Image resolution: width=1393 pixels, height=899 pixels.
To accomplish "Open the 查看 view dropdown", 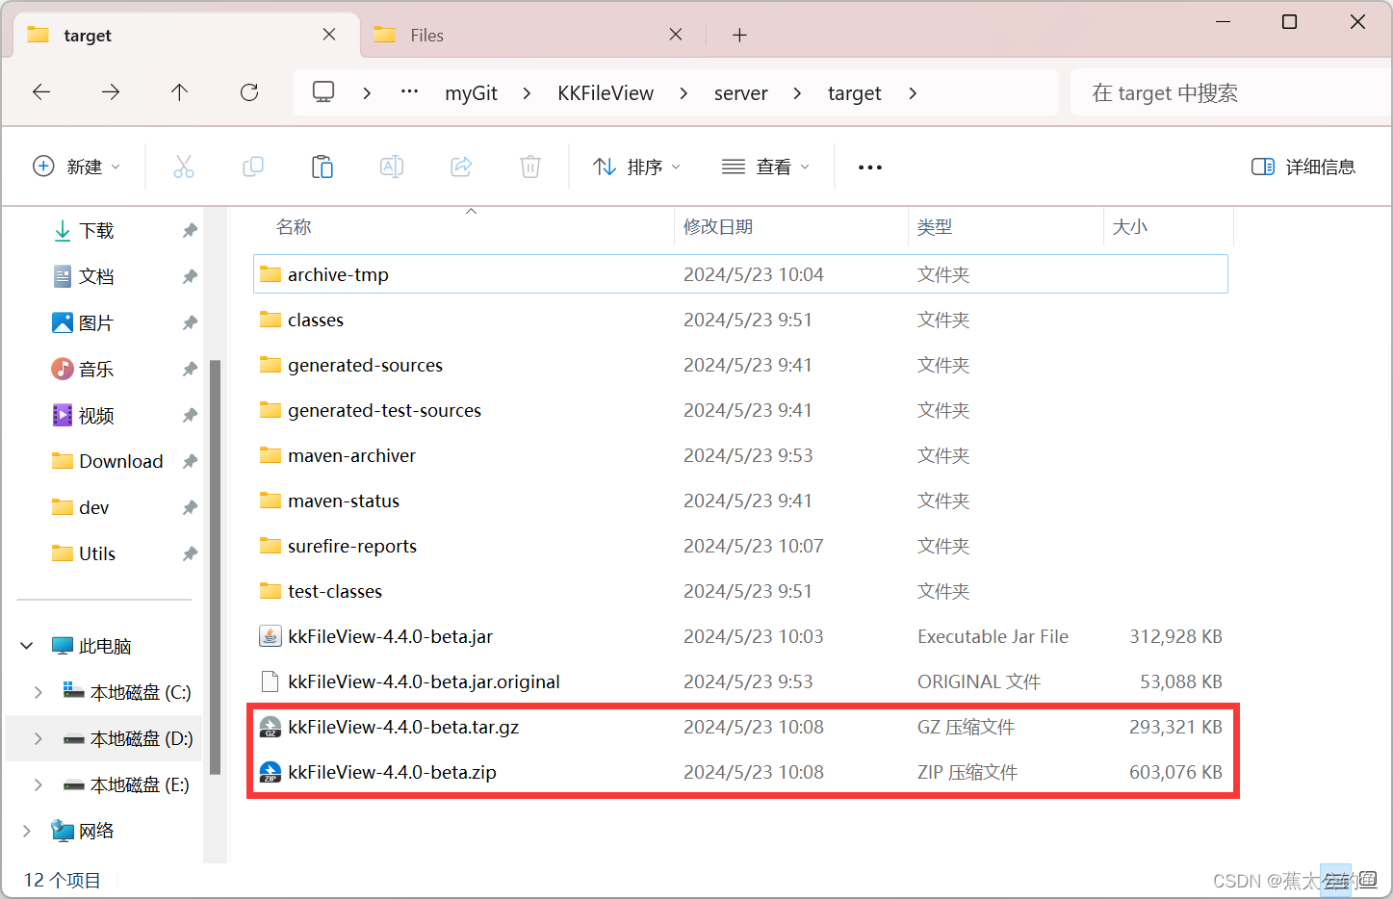I will (x=765, y=166).
